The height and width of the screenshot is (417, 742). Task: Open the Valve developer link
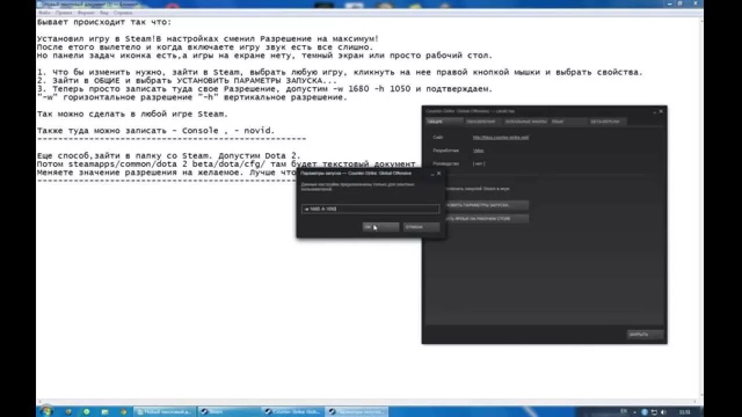coord(478,150)
